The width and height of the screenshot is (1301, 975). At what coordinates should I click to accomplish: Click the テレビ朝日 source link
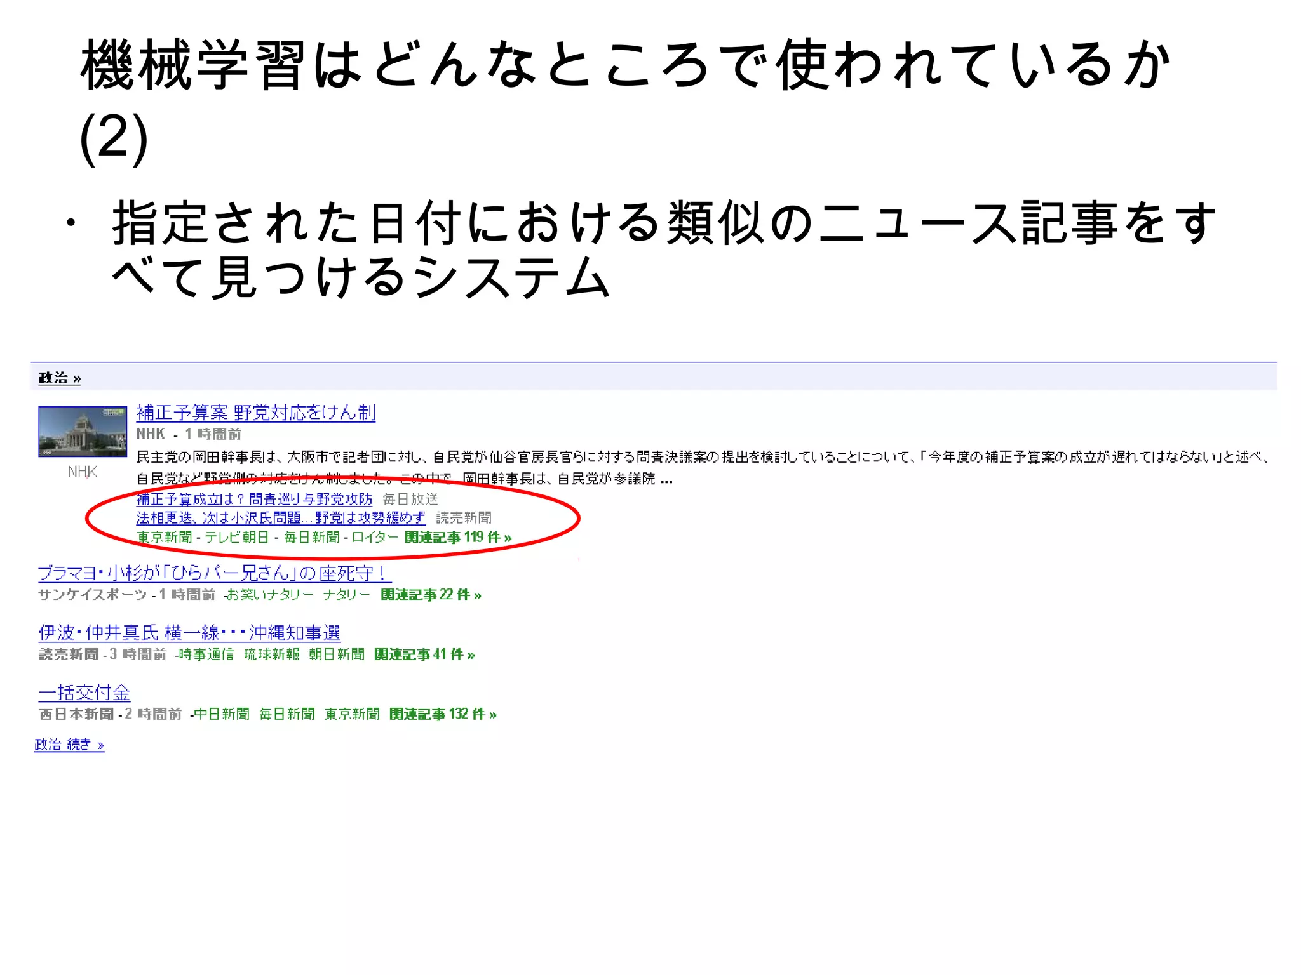click(237, 537)
